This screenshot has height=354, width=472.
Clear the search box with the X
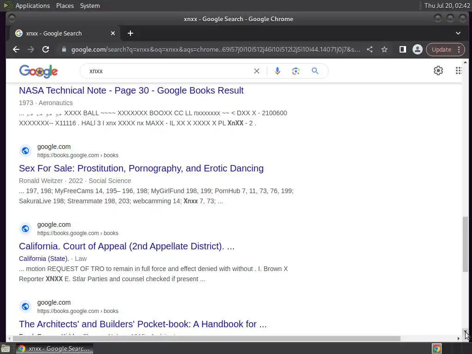[256, 71]
